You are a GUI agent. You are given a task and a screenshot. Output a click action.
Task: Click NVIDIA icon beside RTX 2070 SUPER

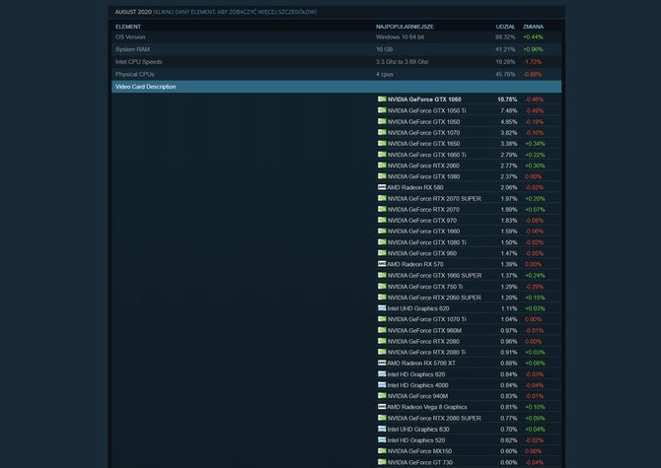point(382,198)
